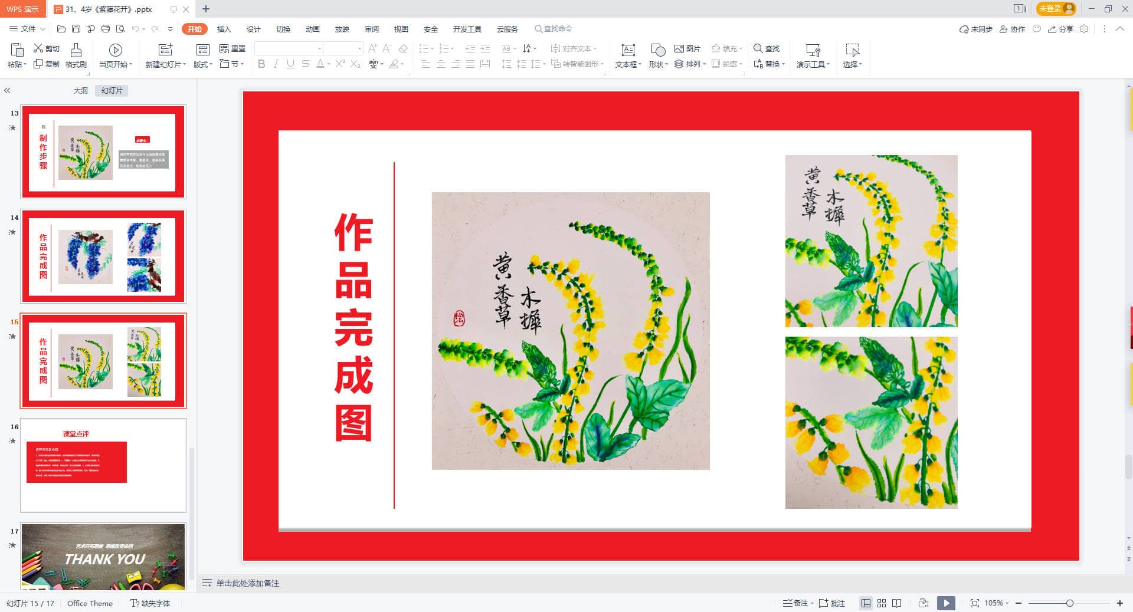Image resolution: width=1133 pixels, height=612 pixels.
Task: Switch to Slide Sorter view in status bar
Action: pos(882,603)
